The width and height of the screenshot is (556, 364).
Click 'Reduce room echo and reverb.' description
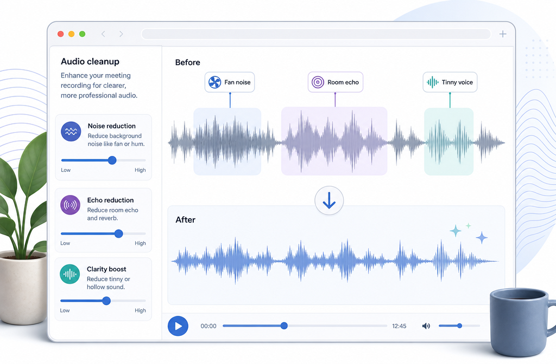click(113, 214)
